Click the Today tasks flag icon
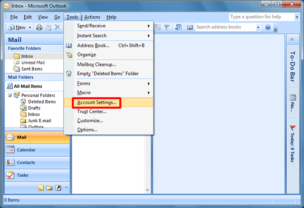 [x=293, y=128]
